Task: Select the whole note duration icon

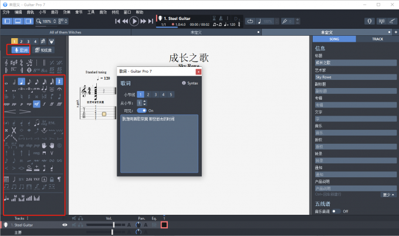Action: (6, 82)
